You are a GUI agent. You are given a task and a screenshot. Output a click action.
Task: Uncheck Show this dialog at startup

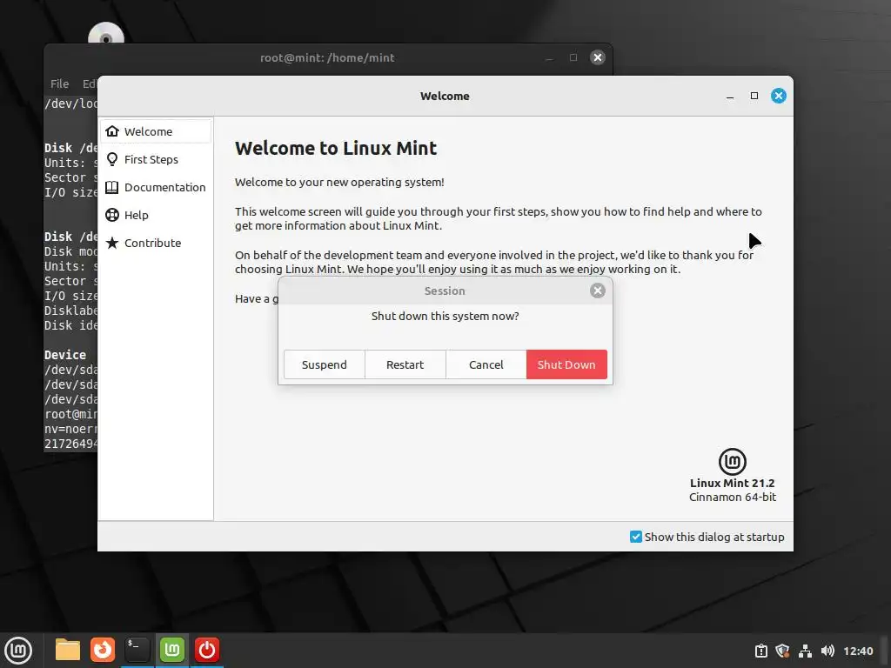[636, 537]
